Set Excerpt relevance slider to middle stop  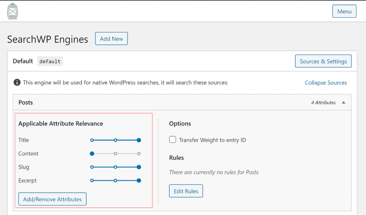pos(115,181)
